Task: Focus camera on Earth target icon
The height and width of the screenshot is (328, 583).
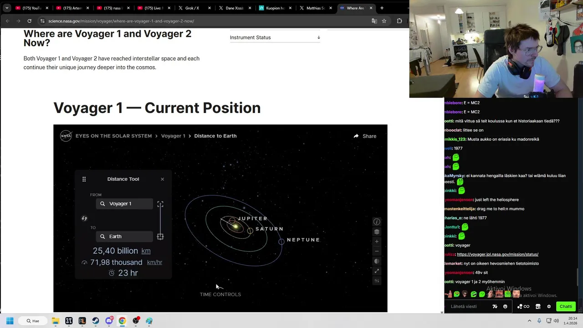Action: (x=160, y=236)
